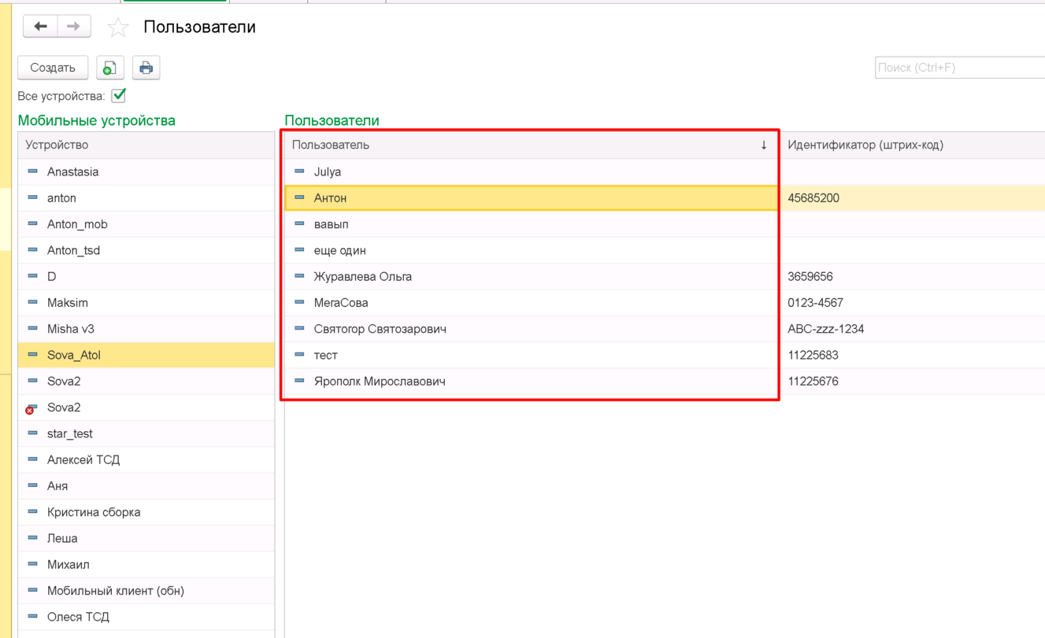
Task: Sort by Идентификатор (штрих-код) column header
Action: click(x=865, y=145)
